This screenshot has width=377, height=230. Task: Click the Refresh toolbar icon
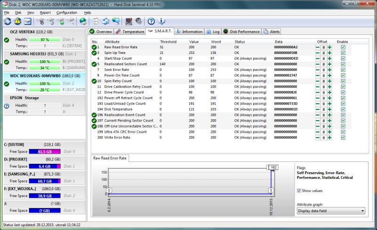click(8, 21)
